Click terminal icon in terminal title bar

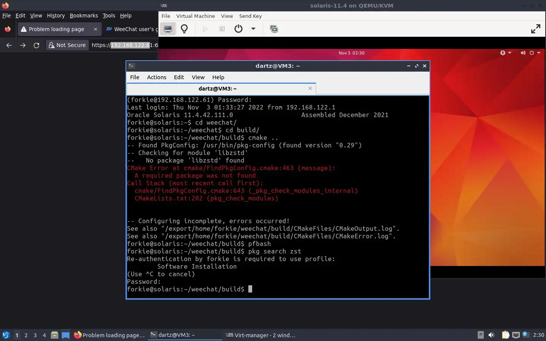pos(131,66)
